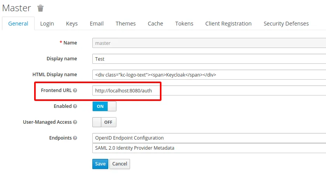The image size is (326, 174).
Task: Toggle the Enabled switch off
Action: (104, 106)
